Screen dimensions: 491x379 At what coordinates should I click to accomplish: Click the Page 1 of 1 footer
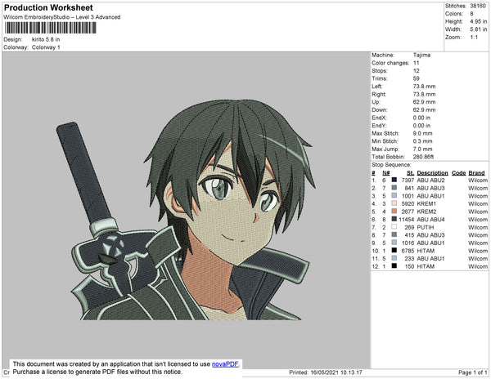[473, 372]
